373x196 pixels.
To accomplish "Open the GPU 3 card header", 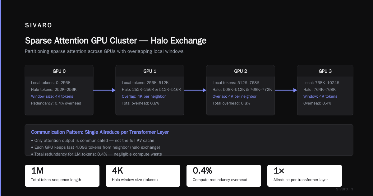I will tap(325, 71).
